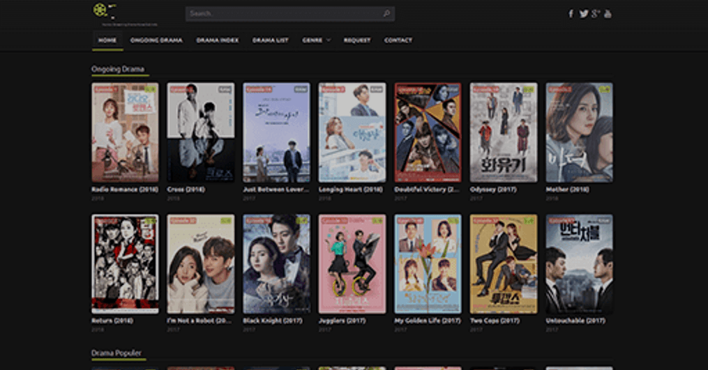Open the Ongoing Drama menu item
Viewport: 708px width, 370px height.
(156, 40)
